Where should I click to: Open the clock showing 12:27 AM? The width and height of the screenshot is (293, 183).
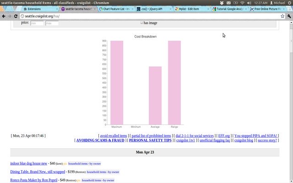pos(260,3)
